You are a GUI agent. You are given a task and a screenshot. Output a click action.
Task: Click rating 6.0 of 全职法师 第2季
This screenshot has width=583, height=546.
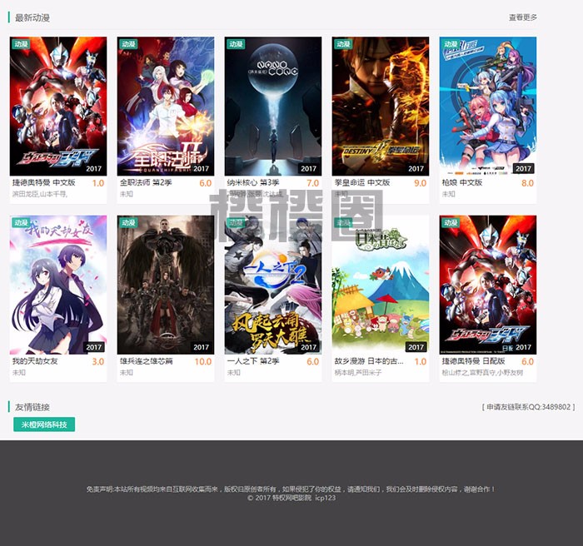click(x=205, y=183)
